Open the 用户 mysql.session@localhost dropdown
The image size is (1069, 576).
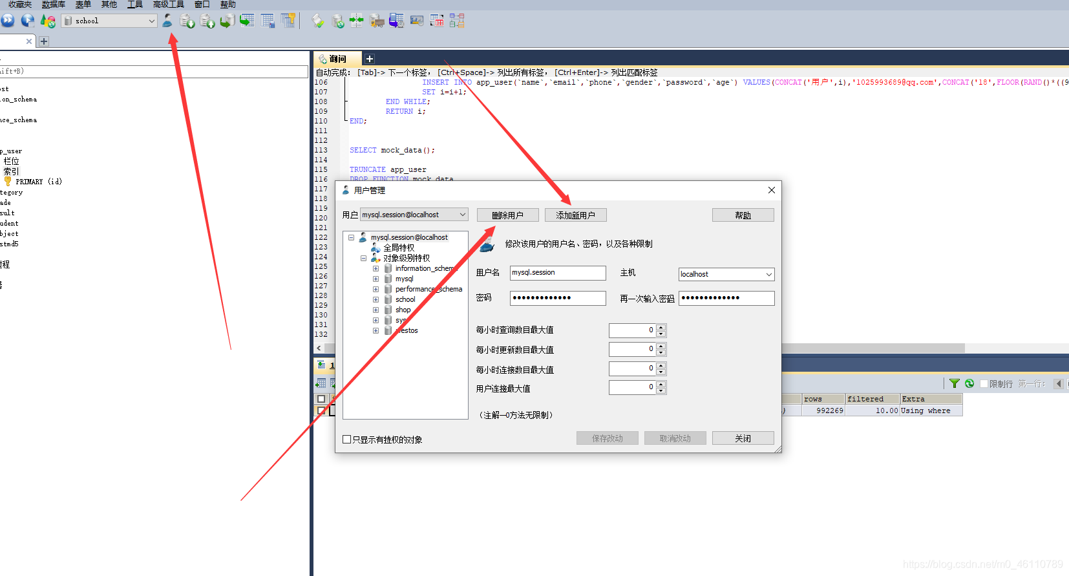pos(463,215)
